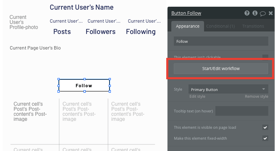
Task: Click the Tooltip text input field
Action: tap(242, 111)
